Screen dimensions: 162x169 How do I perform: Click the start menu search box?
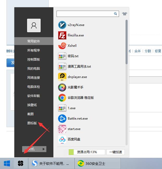(85, 14)
